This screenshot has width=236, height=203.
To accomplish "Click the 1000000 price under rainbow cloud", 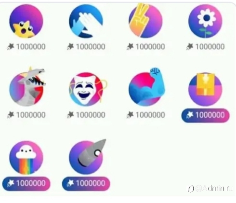I will point(26,183).
